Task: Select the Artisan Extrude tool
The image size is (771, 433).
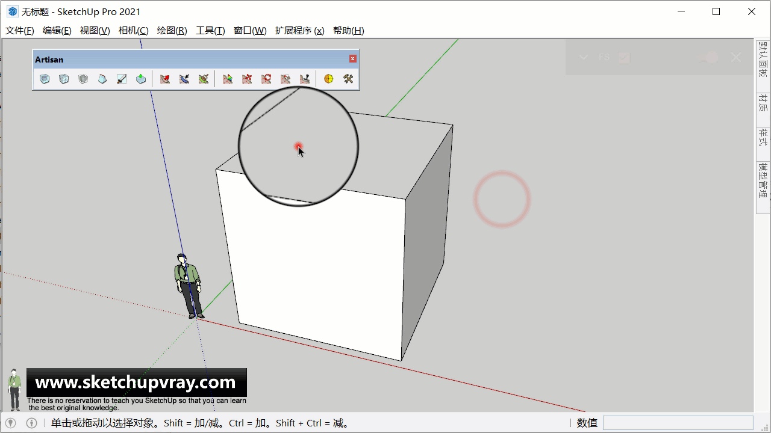Action: click(141, 79)
